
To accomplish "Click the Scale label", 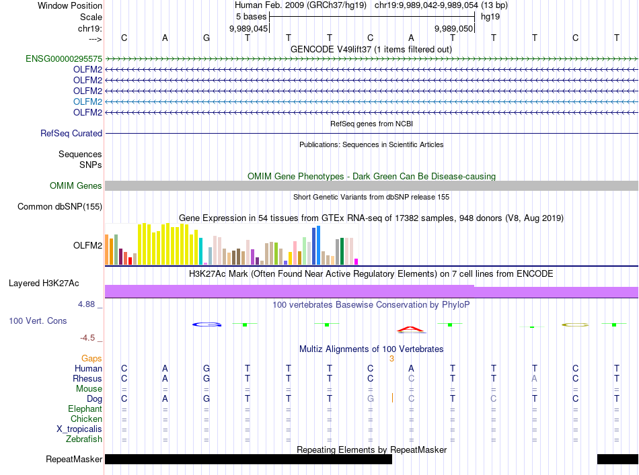I will pos(91,17).
